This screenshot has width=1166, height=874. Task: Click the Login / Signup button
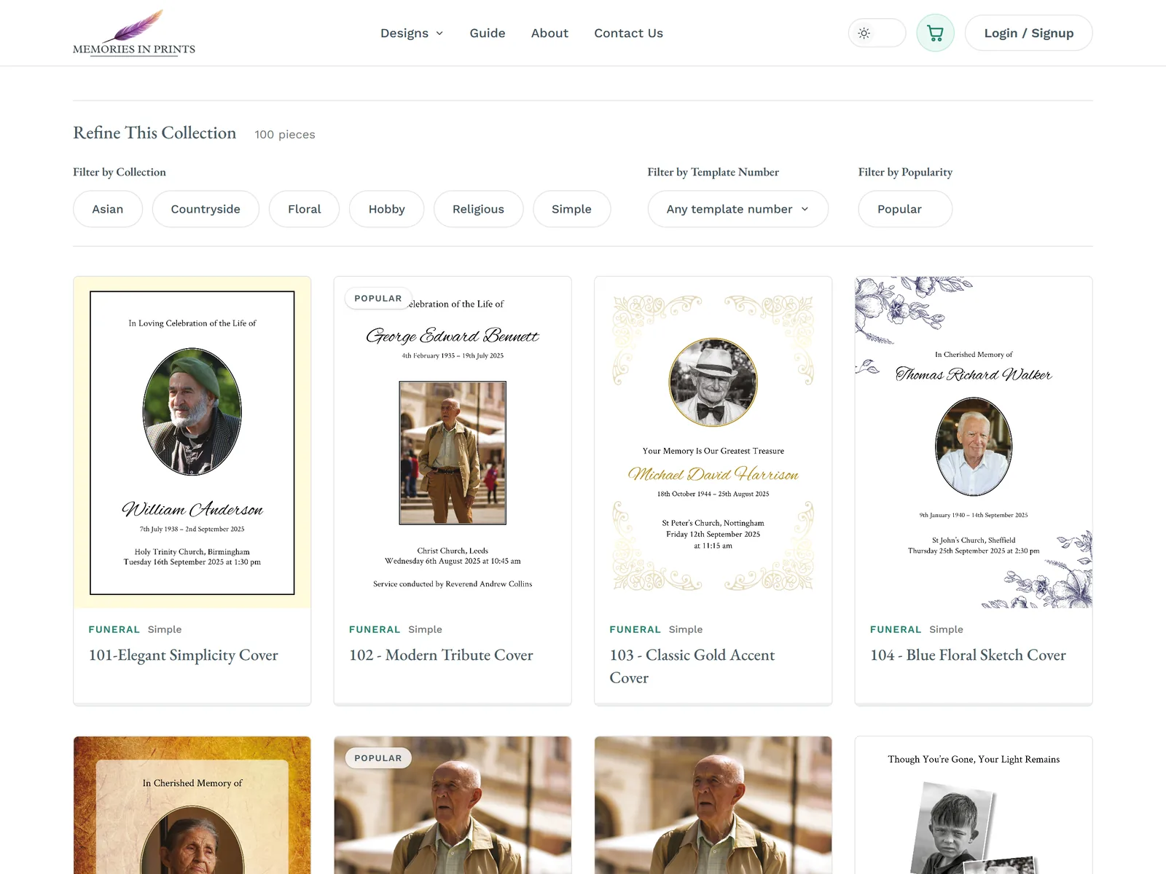click(x=1028, y=33)
